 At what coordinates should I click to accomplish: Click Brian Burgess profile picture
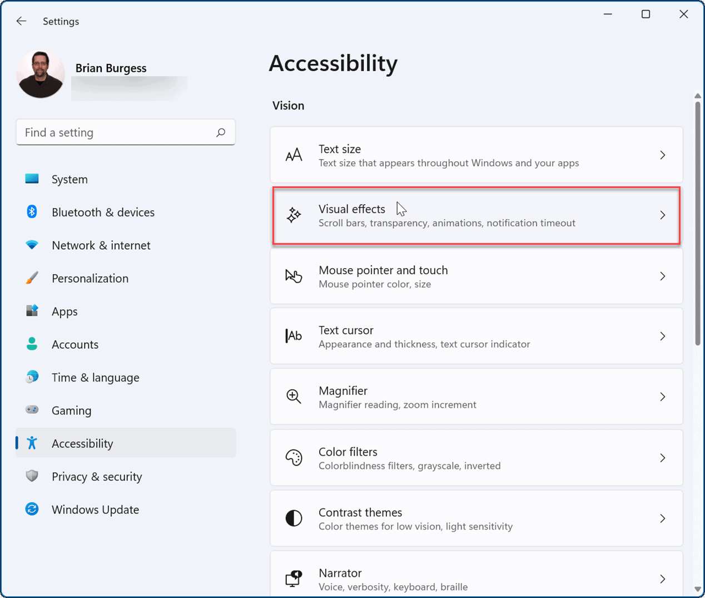click(40, 73)
